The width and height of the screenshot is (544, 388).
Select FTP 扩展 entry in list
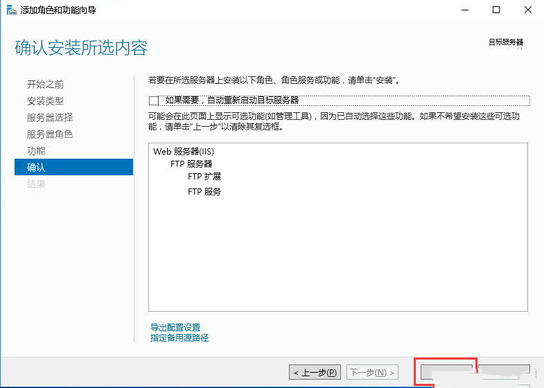click(204, 177)
